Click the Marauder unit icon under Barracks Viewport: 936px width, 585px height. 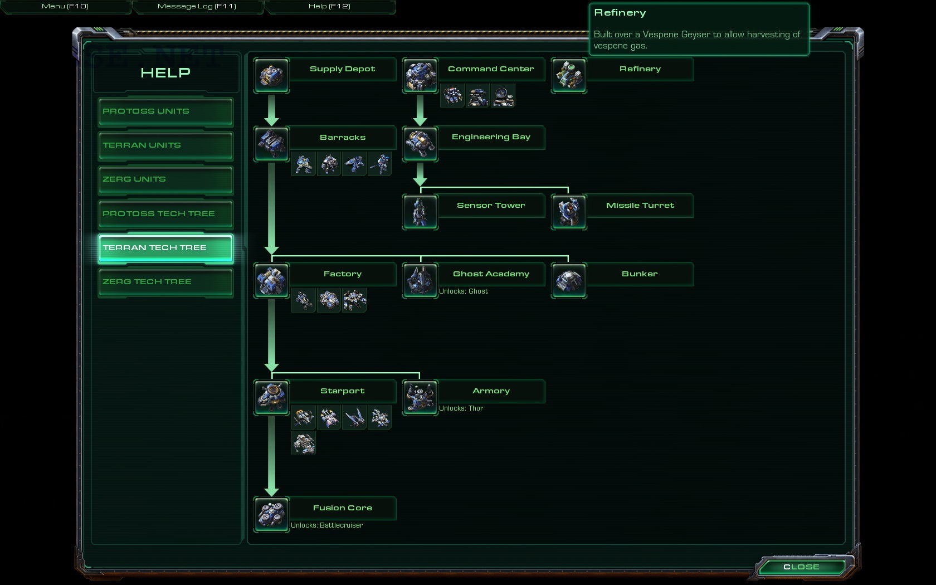click(x=329, y=164)
